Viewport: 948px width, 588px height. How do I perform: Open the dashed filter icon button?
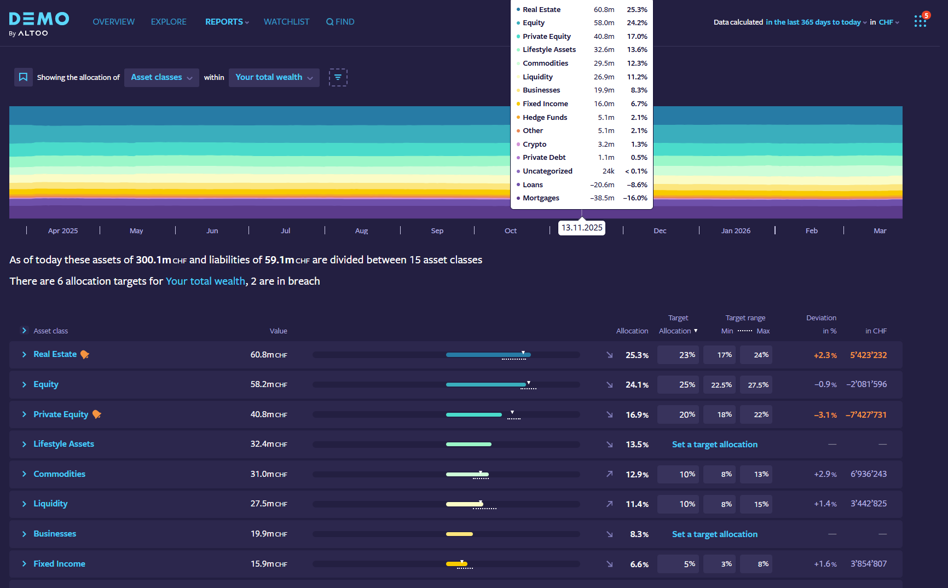coord(338,77)
